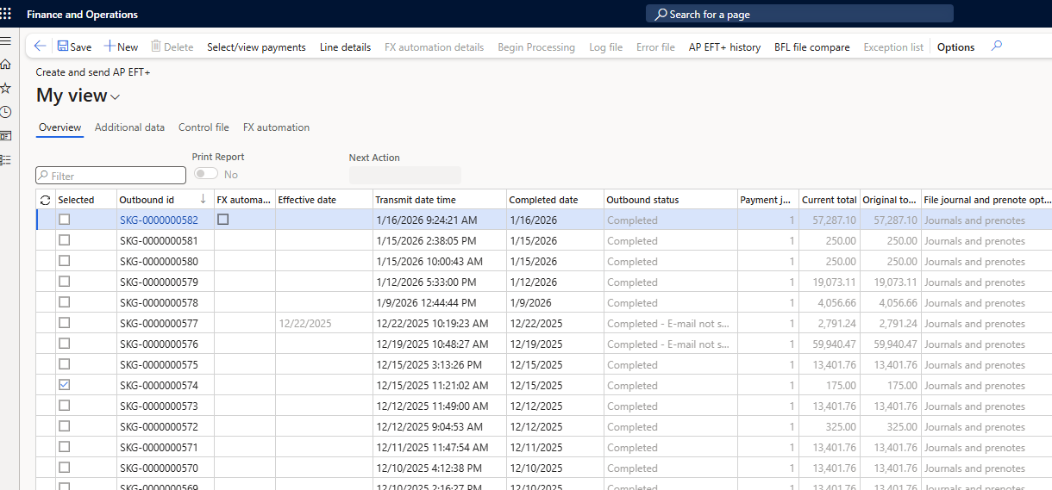Toggle the Print Report switch
Image resolution: width=1052 pixels, height=490 pixels.
[206, 174]
